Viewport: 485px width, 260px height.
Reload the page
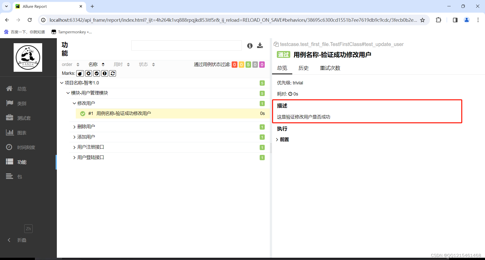tap(30, 20)
